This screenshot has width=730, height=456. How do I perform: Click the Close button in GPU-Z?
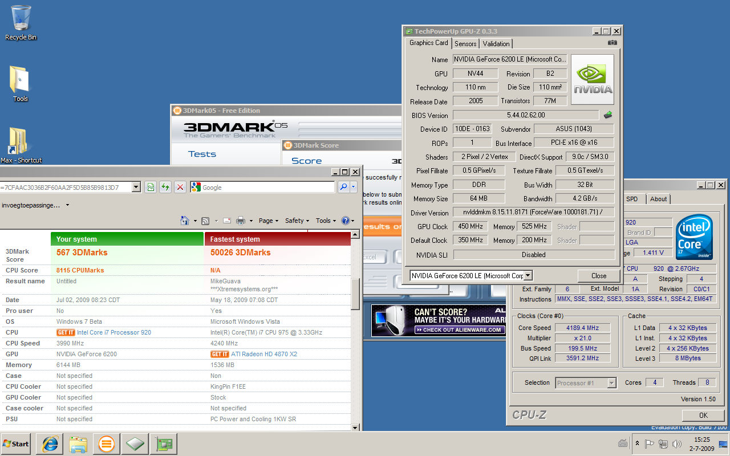599,276
